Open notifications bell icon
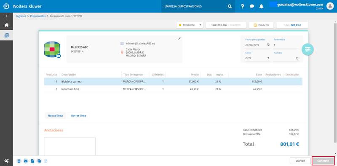The height and width of the screenshot is (166, 337). [x=261, y=6]
